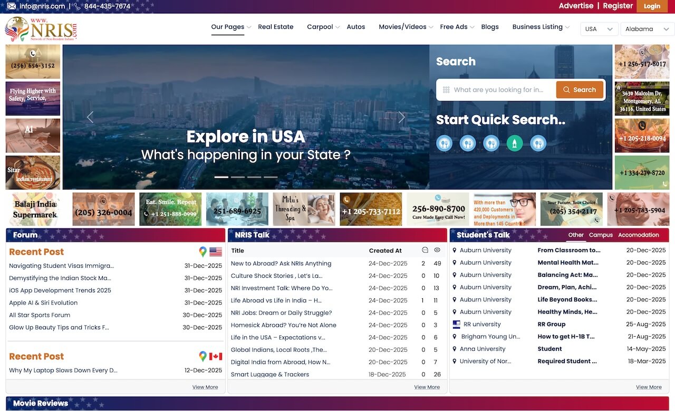Open the Alabama state dropdown

pos(647,29)
